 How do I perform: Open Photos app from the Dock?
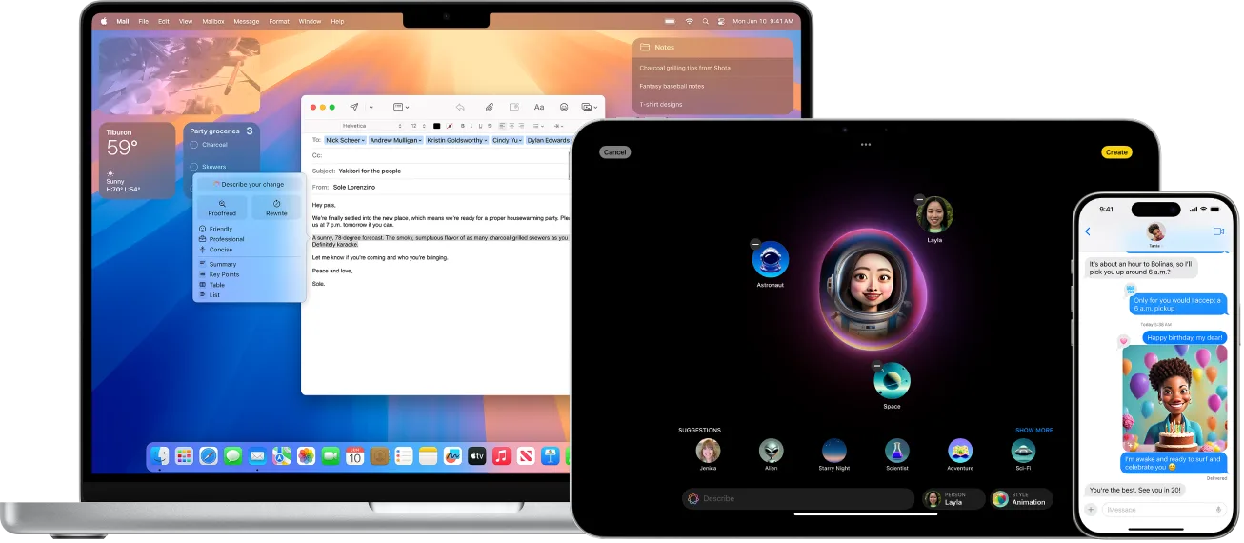pyautogui.click(x=306, y=456)
